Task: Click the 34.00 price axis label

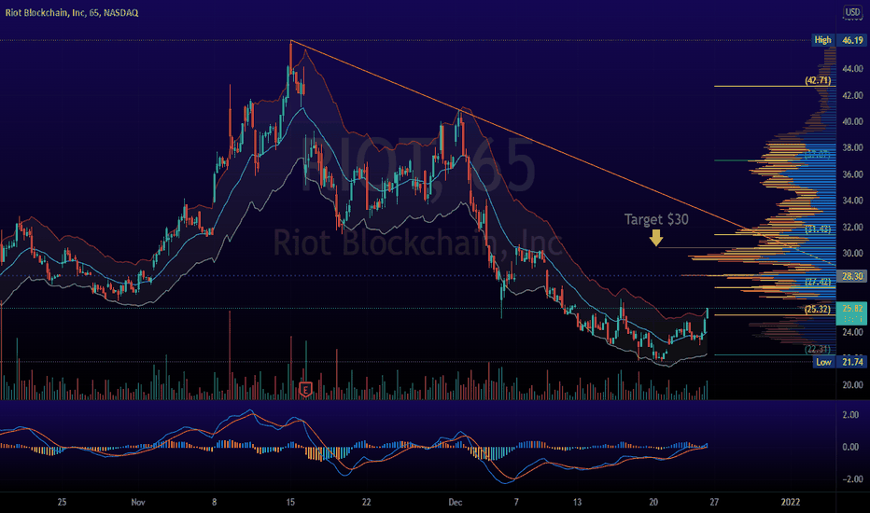Action: [852, 201]
